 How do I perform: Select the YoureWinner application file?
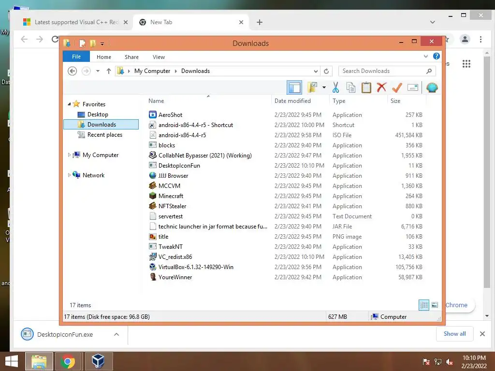pyautogui.click(x=175, y=277)
